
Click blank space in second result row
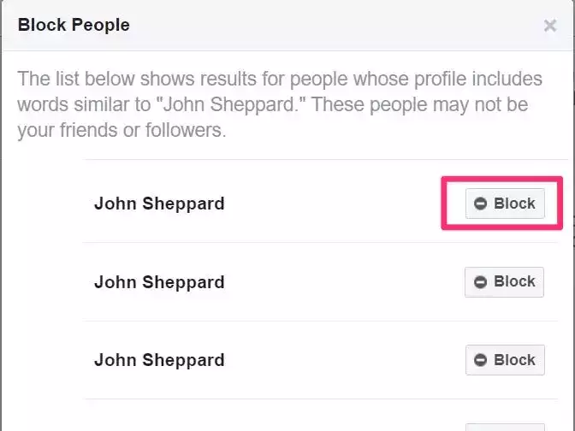coord(342,282)
